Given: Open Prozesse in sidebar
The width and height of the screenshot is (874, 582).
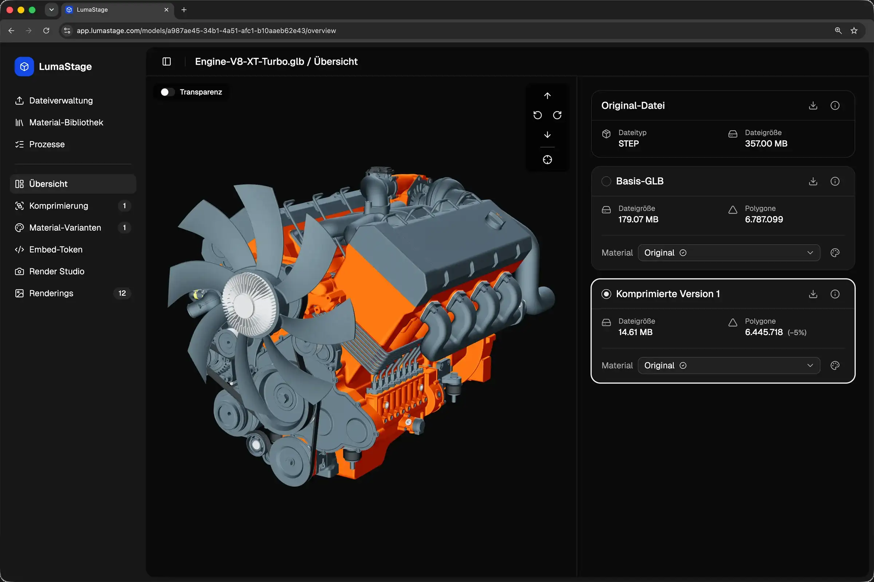Looking at the screenshot, I should click(x=73, y=144).
